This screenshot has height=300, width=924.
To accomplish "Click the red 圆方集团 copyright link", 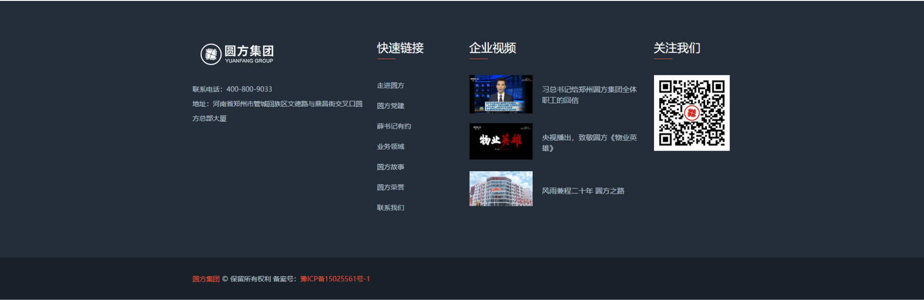I will pyautogui.click(x=206, y=279).
